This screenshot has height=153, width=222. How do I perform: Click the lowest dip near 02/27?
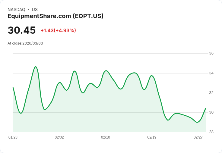197,122
